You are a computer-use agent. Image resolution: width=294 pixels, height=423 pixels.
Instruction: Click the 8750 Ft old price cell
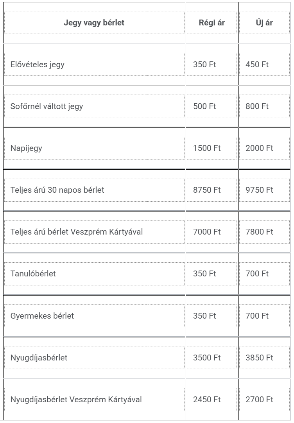pyautogui.click(x=212, y=190)
